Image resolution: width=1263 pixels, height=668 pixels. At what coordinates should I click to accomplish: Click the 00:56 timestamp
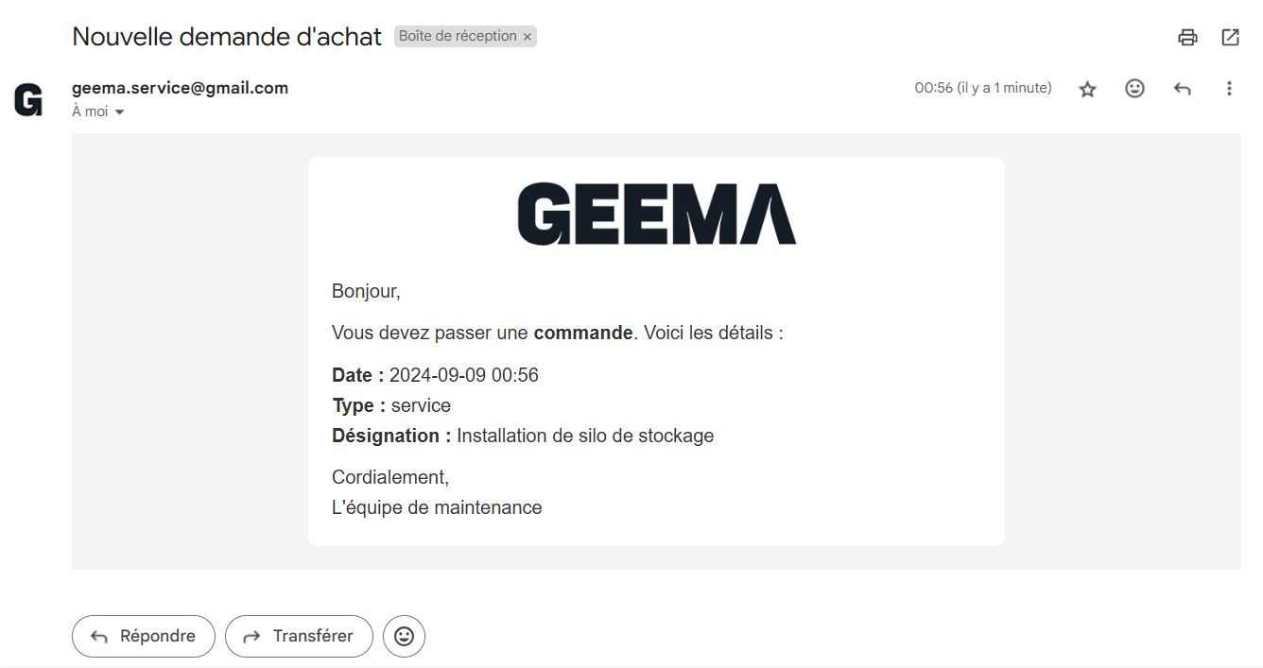982,88
